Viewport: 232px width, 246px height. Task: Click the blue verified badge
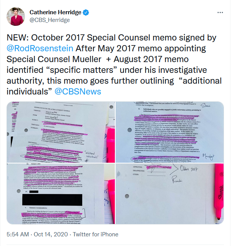click(x=86, y=13)
